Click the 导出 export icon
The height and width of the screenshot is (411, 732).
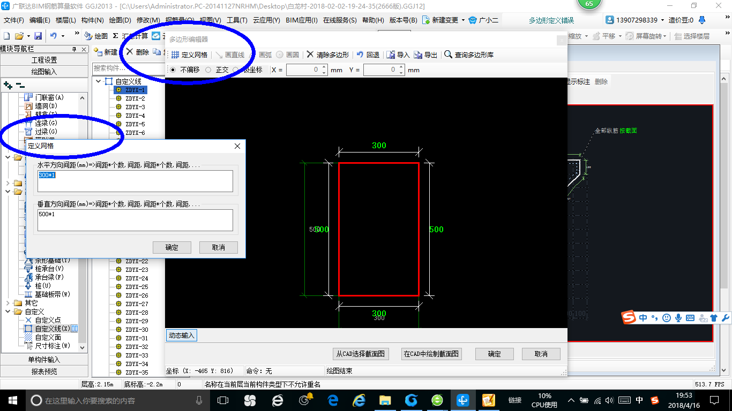click(425, 55)
